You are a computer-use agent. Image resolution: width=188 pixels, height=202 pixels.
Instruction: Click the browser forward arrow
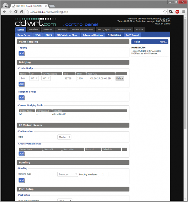(11, 12)
